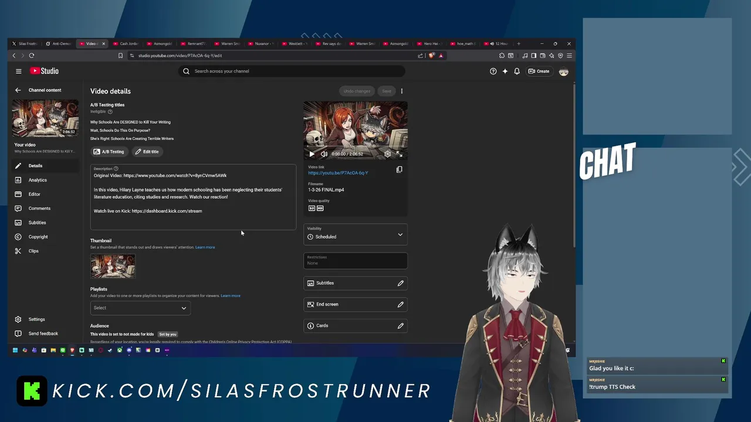Copy the video link
This screenshot has width=751, height=422.
[x=400, y=169]
